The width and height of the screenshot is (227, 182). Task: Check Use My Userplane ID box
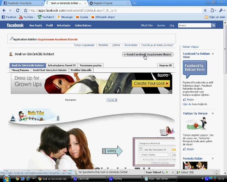[141, 149]
